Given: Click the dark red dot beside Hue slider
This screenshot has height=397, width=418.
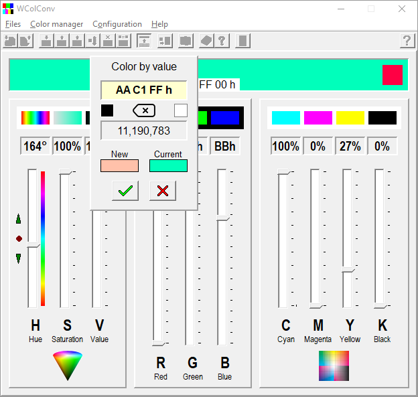Looking at the screenshot, I should coord(19,238).
